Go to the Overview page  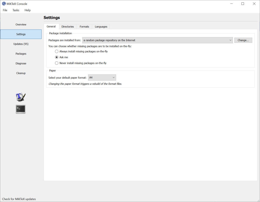(21, 25)
